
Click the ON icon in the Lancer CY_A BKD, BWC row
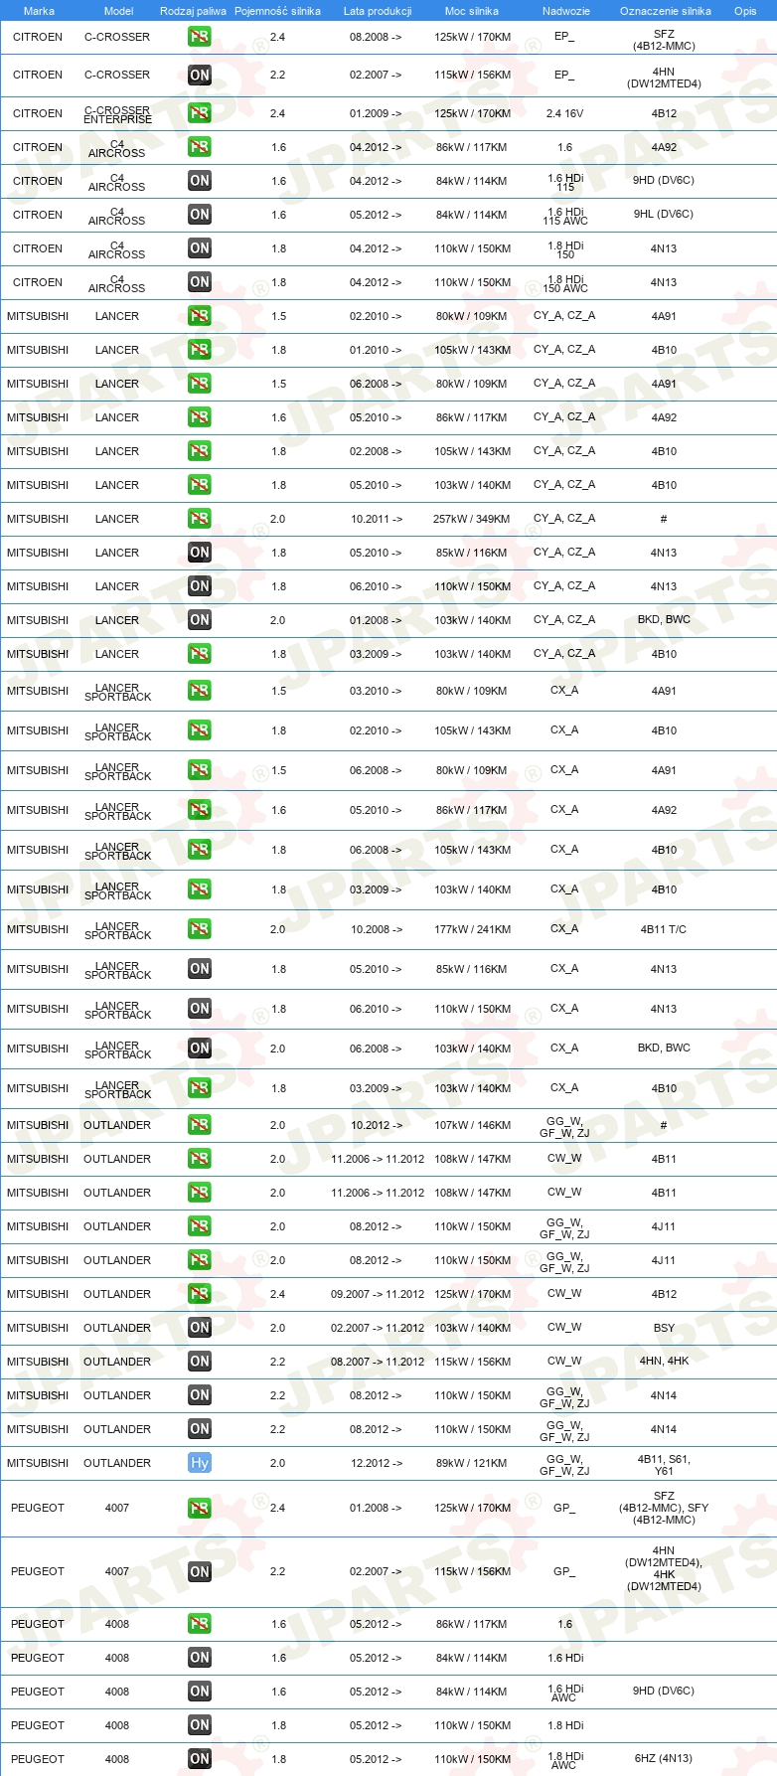tap(200, 620)
